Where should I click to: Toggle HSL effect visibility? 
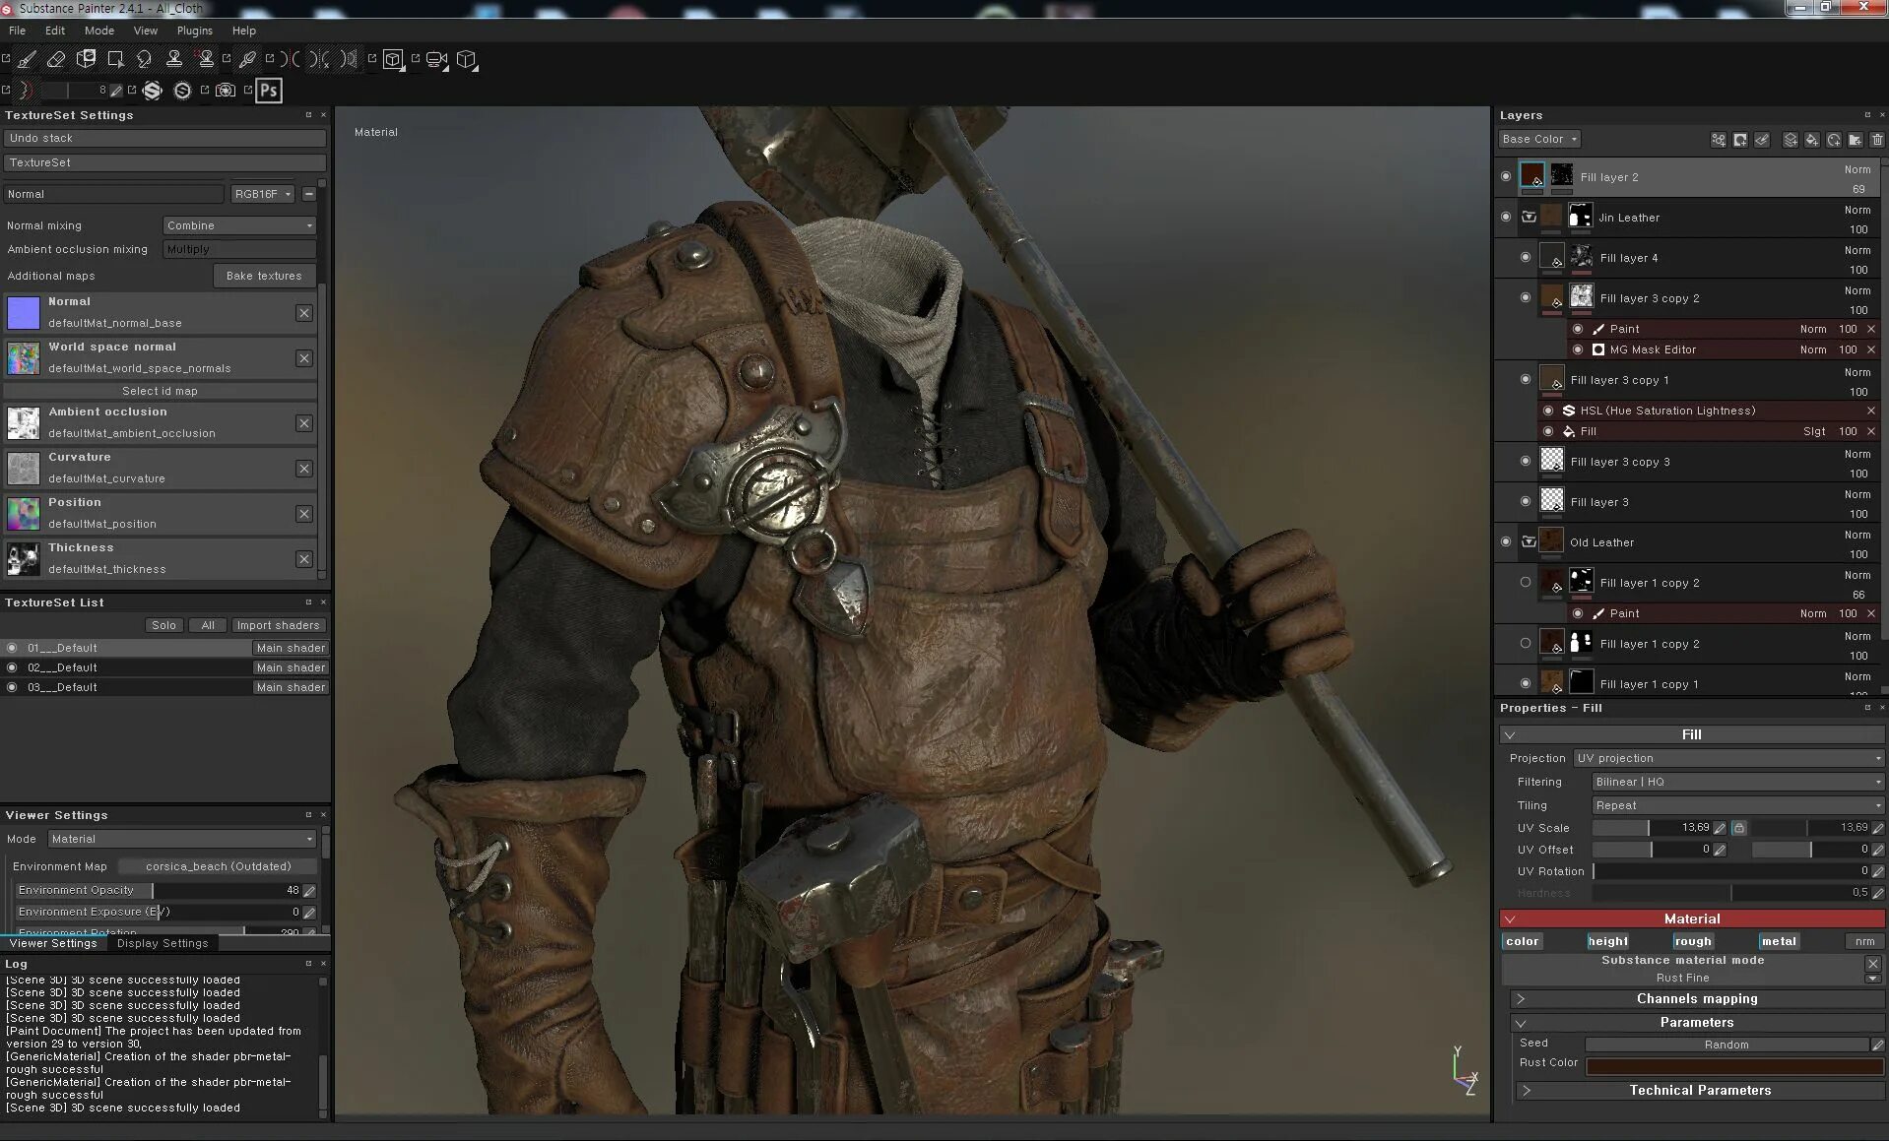point(1548,411)
